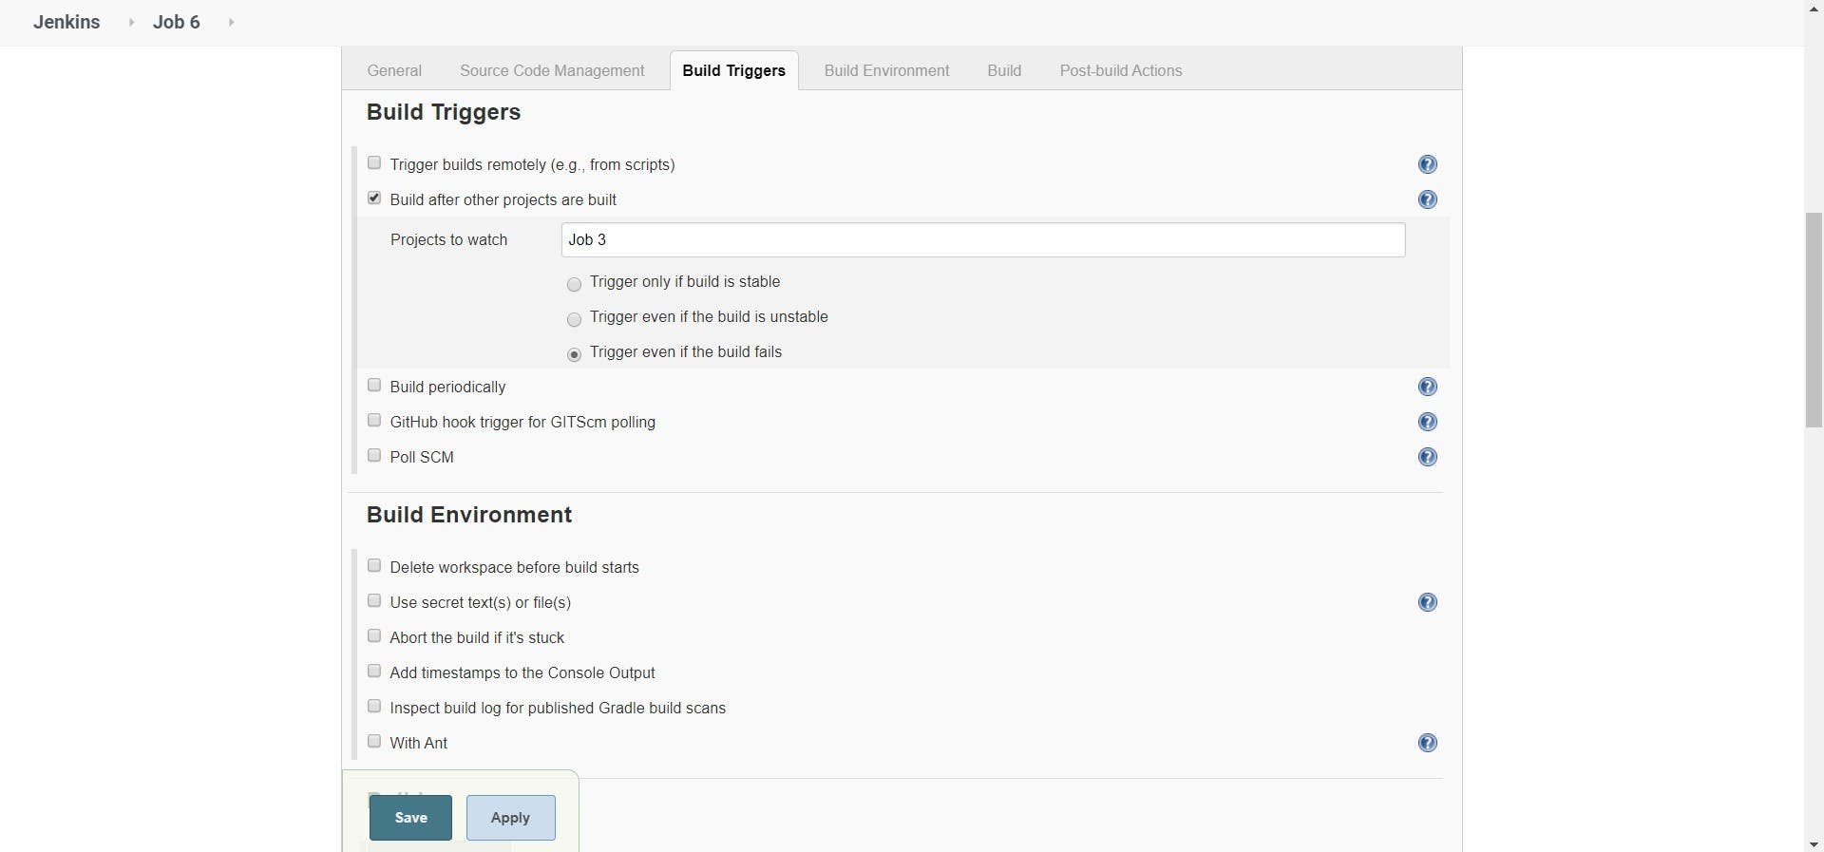Viewport: 1824px width, 852px height.
Task: Click the vertical scrollbar thumb
Action: click(1814, 320)
